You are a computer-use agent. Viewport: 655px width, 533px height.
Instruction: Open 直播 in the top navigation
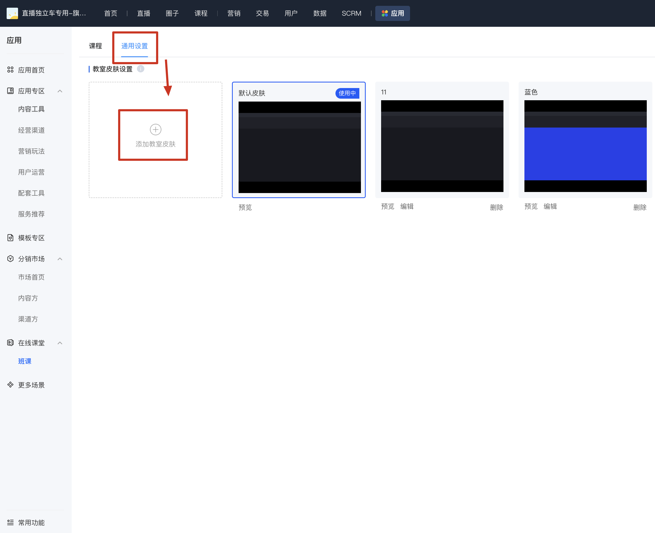point(144,13)
